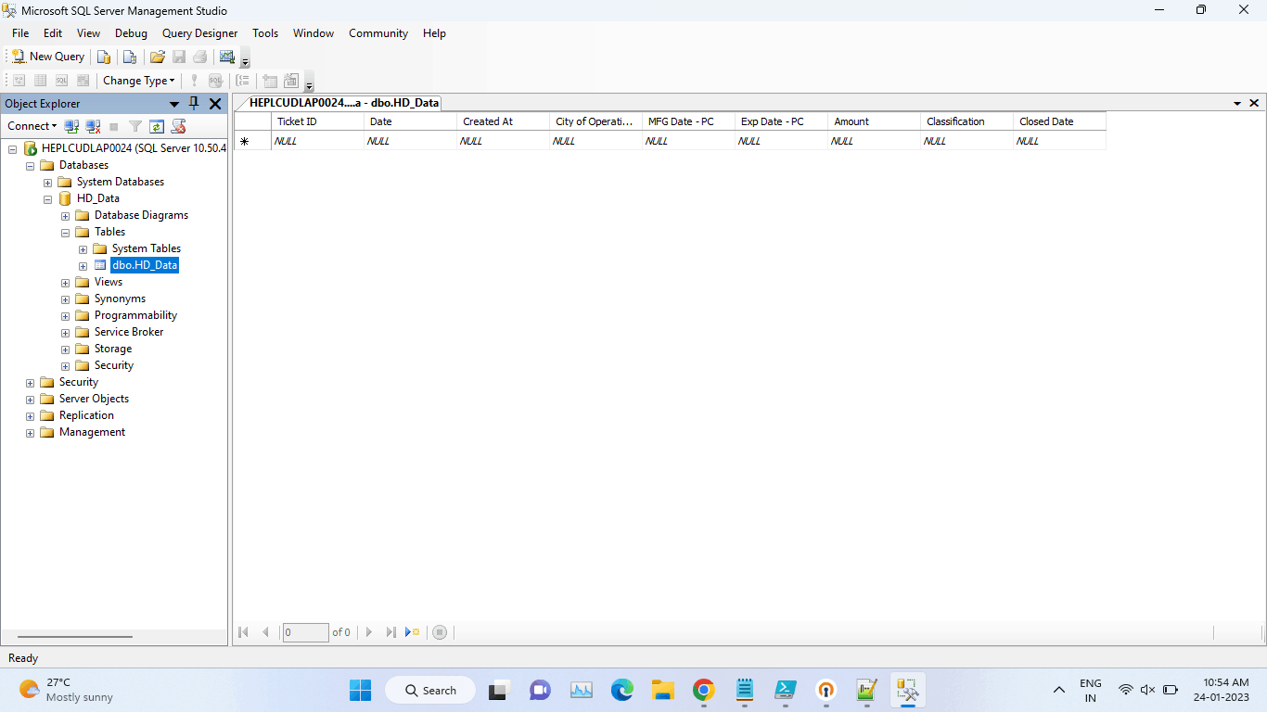The width and height of the screenshot is (1267, 712).
Task: Select the Management tree item
Action: pos(92,432)
